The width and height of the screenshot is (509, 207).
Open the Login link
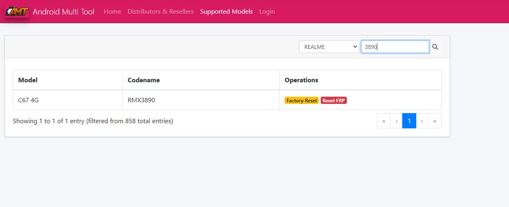267,12
